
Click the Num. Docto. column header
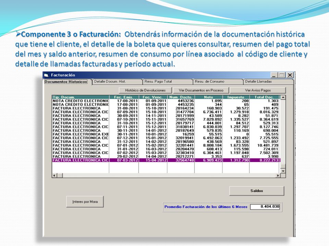(x=181, y=97)
